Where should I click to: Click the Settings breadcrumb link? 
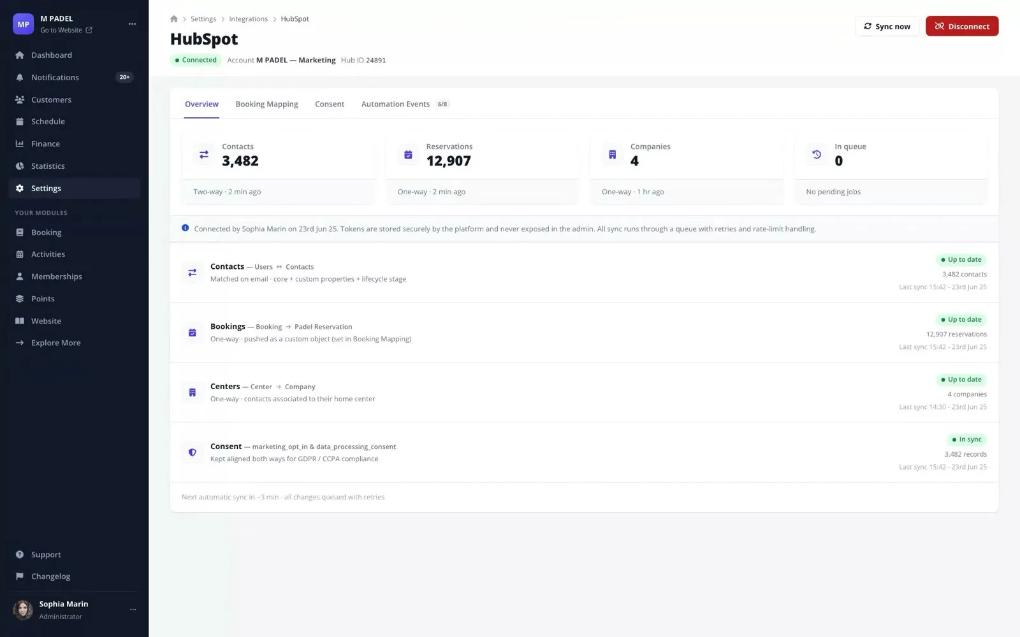point(203,19)
